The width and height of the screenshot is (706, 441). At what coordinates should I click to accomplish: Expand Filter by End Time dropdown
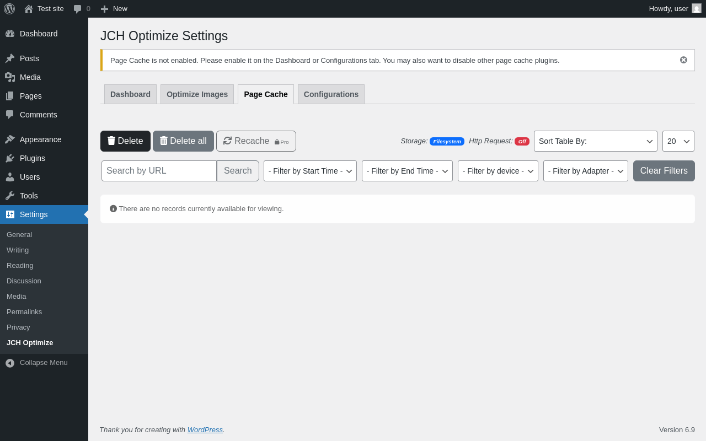click(407, 171)
